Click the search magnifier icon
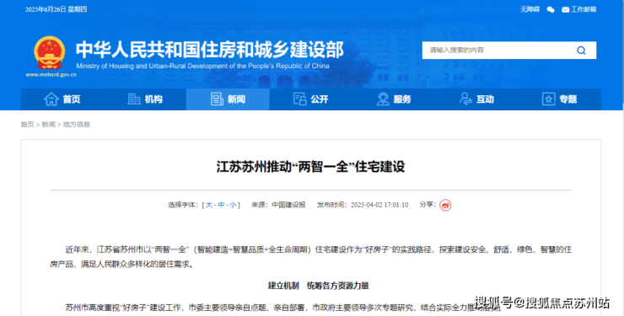The width and height of the screenshot is (624, 316). point(581,51)
